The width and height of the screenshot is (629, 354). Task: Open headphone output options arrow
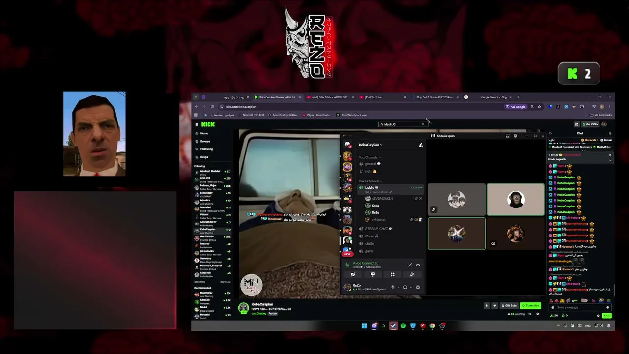(x=411, y=287)
